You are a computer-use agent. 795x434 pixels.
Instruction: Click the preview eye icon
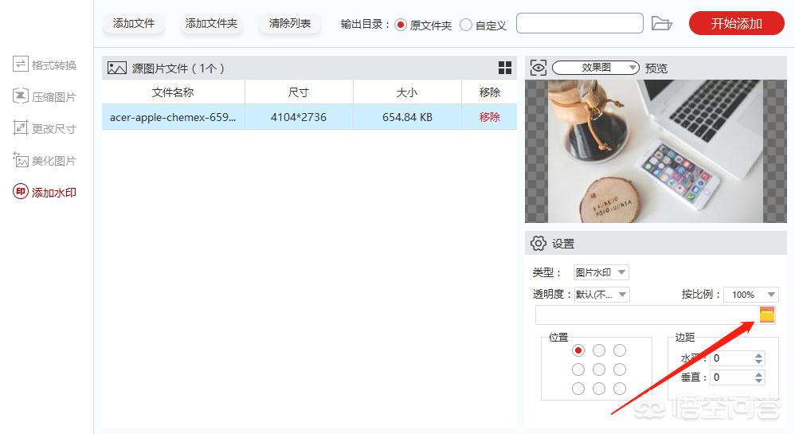pos(538,68)
